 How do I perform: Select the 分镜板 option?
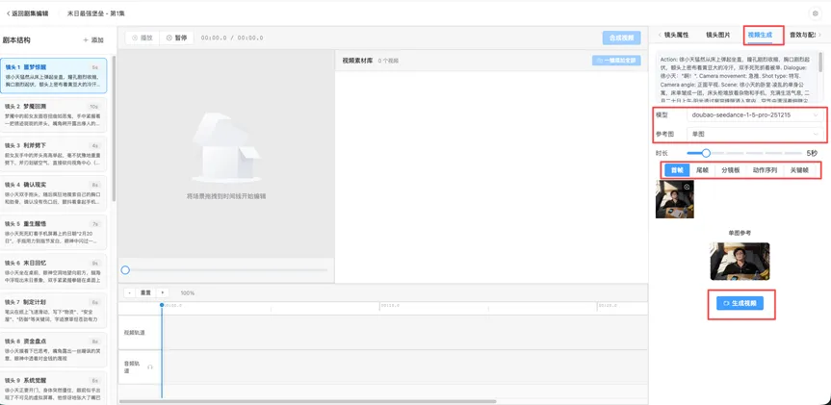click(x=730, y=170)
